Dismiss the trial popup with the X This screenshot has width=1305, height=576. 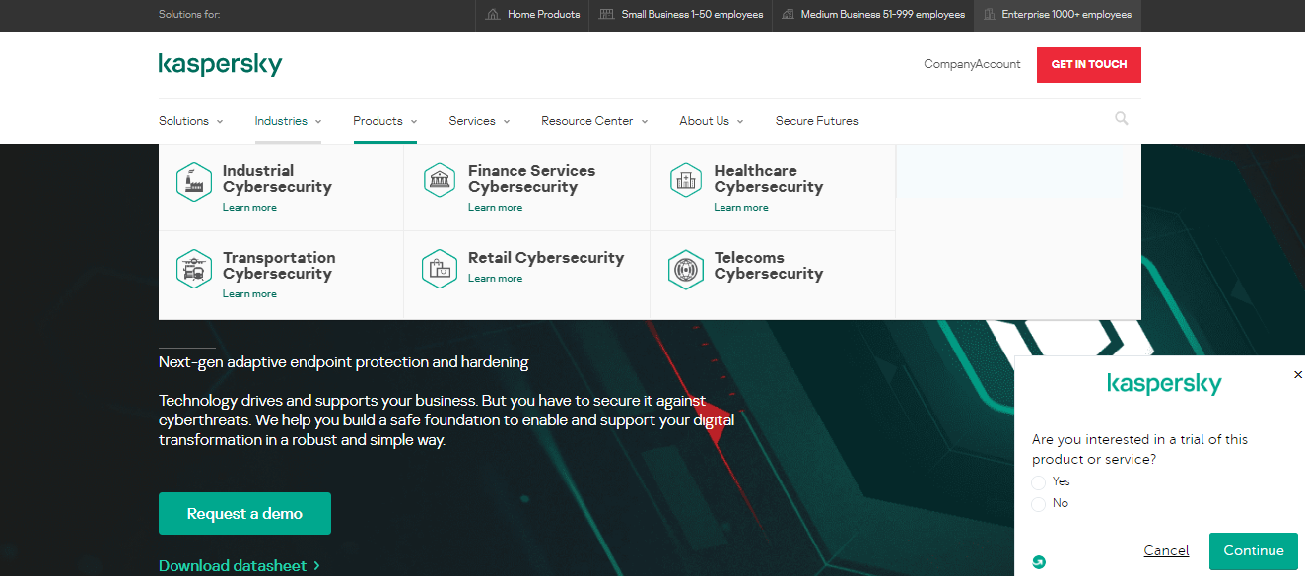coord(1298,374)
